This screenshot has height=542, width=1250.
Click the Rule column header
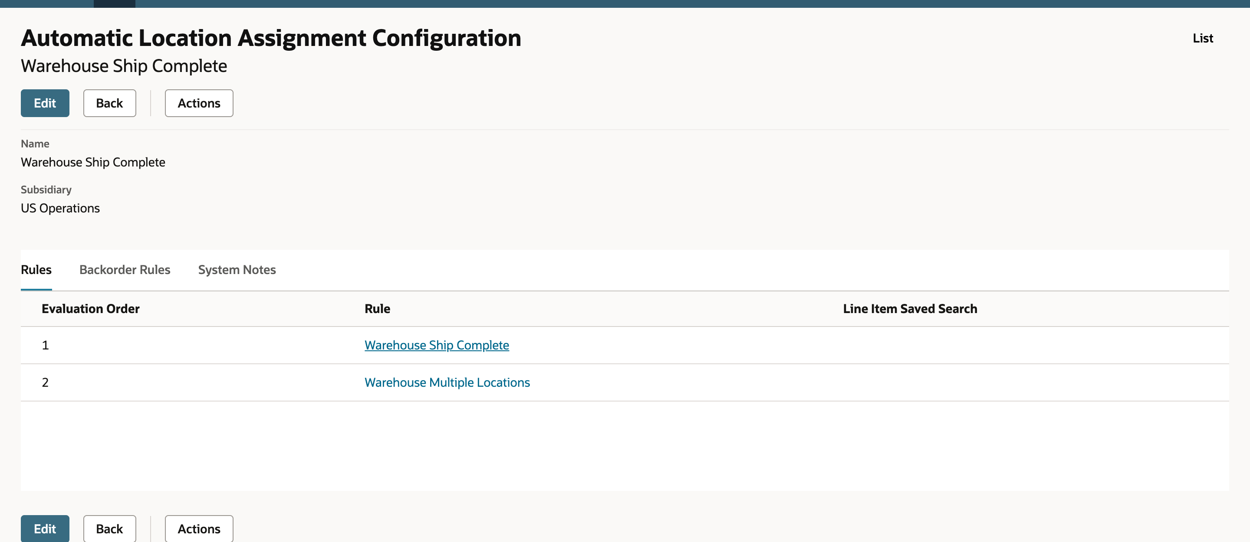[377, 308]
